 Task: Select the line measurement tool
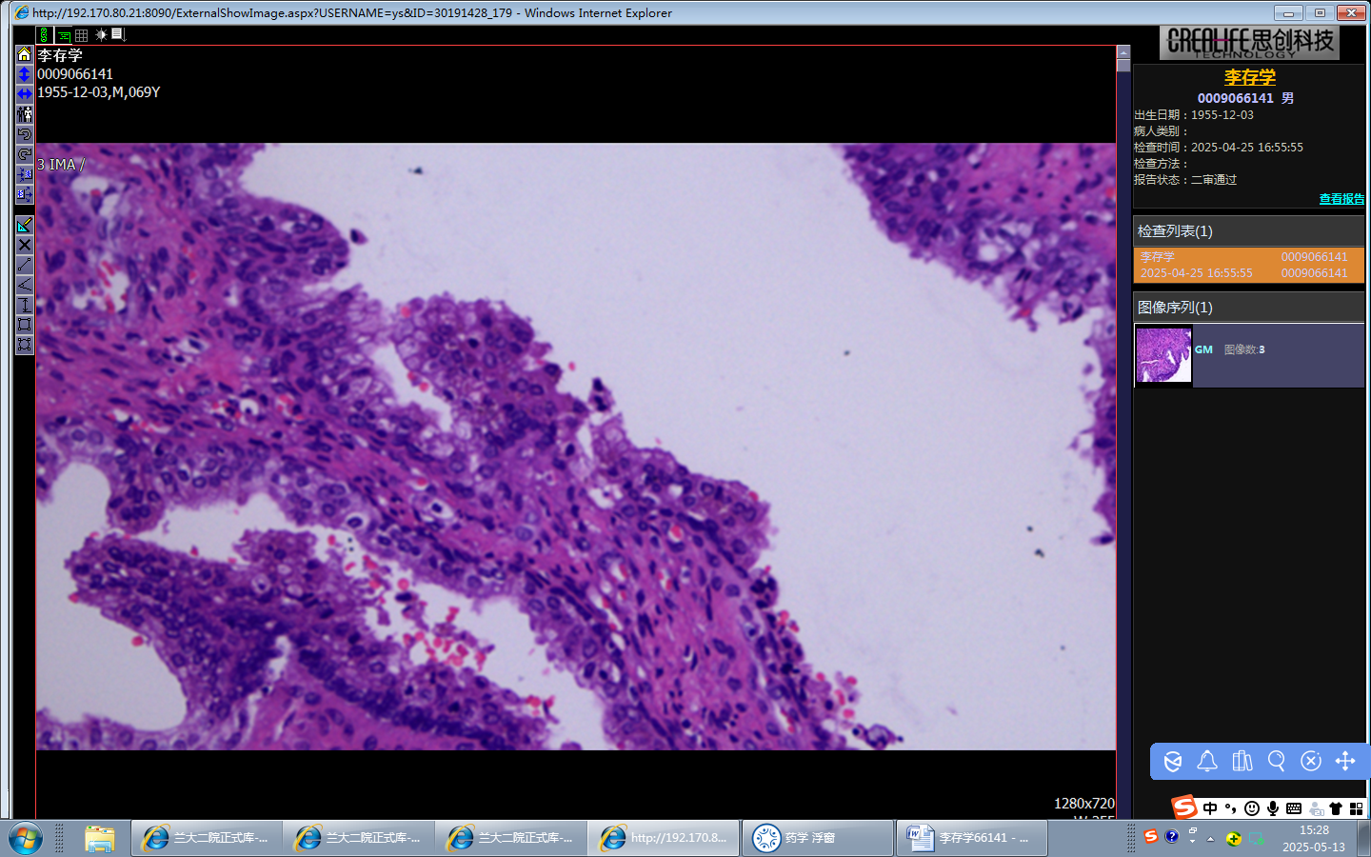pyautogui.click(x=25, y=265)
